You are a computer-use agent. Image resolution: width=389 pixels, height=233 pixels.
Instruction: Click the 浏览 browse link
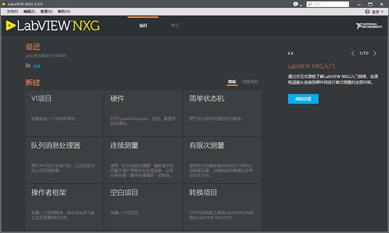[37, 66]
